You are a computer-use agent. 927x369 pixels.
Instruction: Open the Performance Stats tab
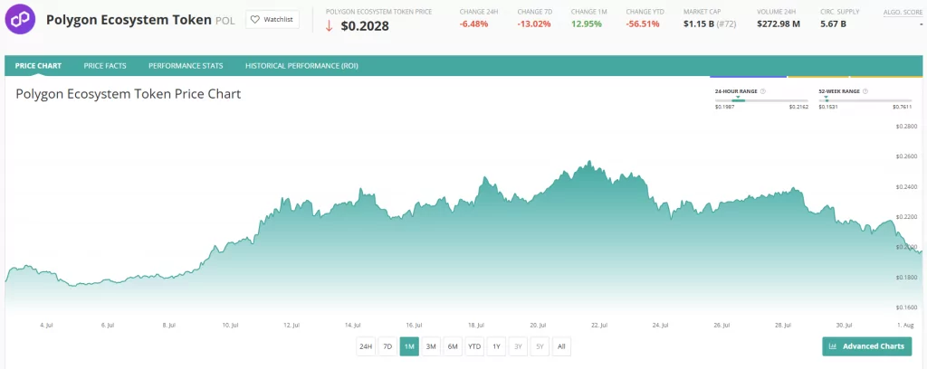click(x=186, y=66)
